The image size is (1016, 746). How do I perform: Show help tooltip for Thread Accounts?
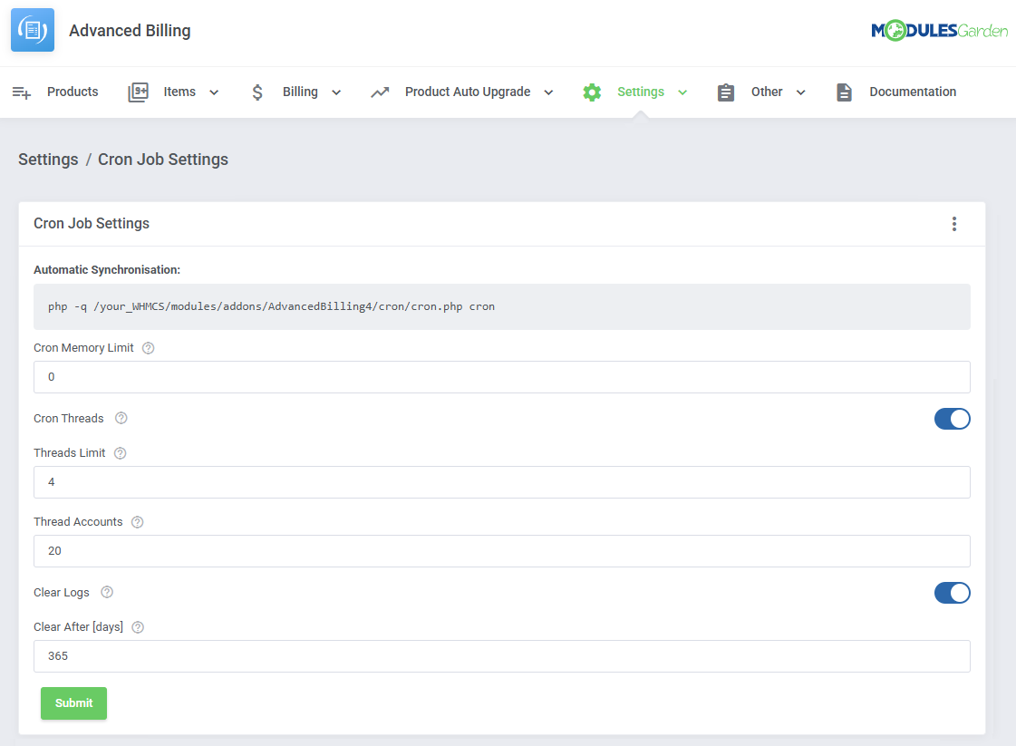pos(138,522)
